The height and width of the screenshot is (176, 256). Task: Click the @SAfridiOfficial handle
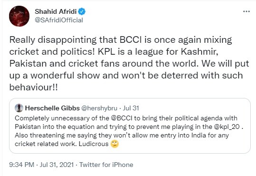(59, 20)
